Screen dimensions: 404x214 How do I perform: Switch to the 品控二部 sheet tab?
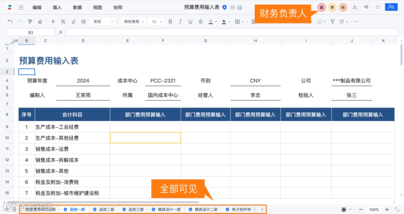tap(104, 210)
